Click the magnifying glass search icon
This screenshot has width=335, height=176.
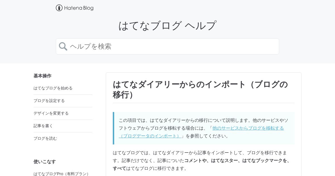coord(63,46)
